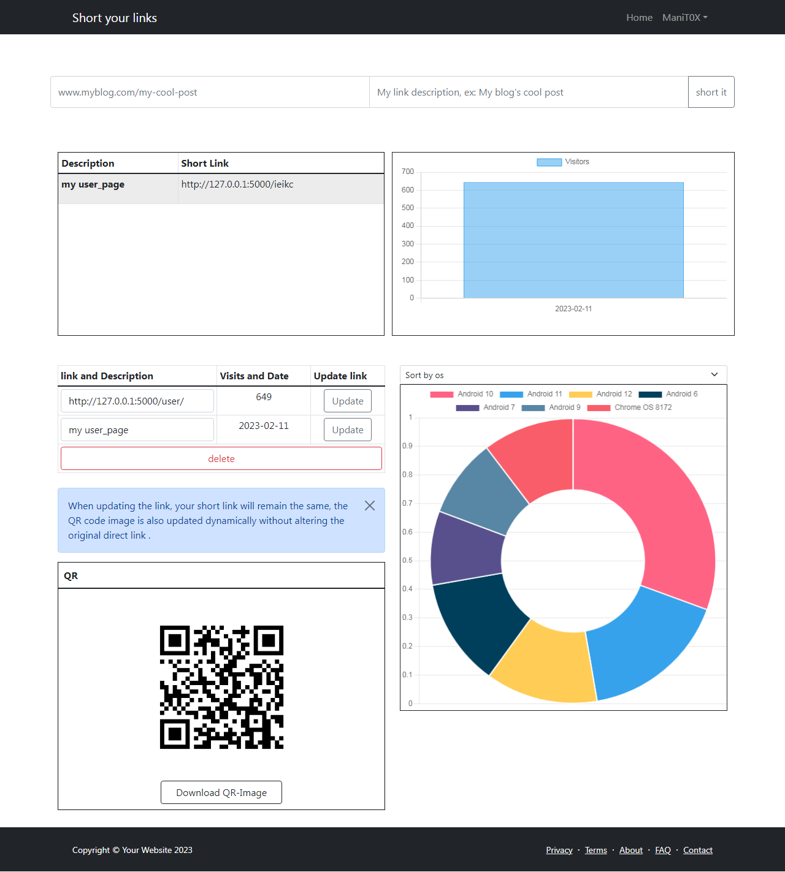Open the Contact footer link
The height and width of the screenshot is (872, 785).
point(698,850)
